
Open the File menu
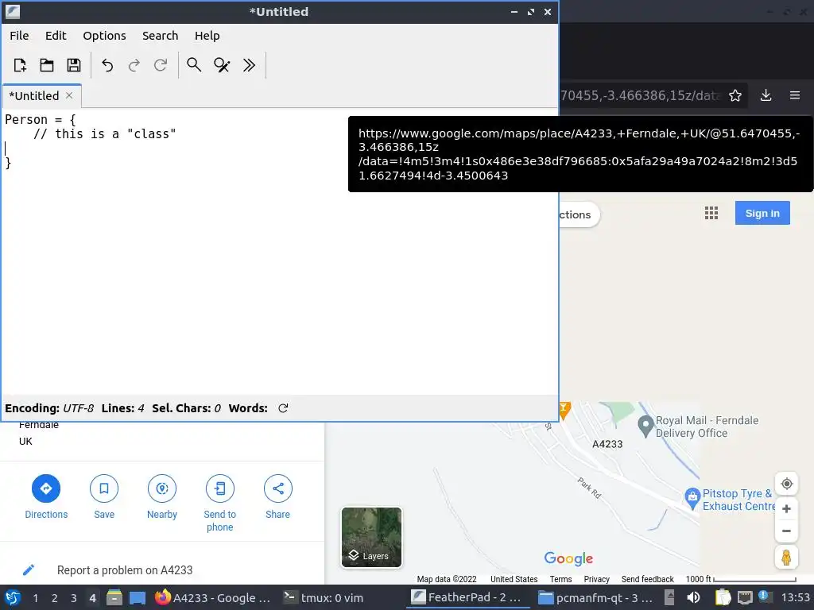tap(19, 36)
